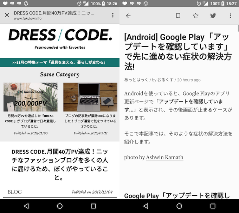Tap the [Android] Google Play article title
This screenshot has width=239, height=213.
[x=178, y=51]
